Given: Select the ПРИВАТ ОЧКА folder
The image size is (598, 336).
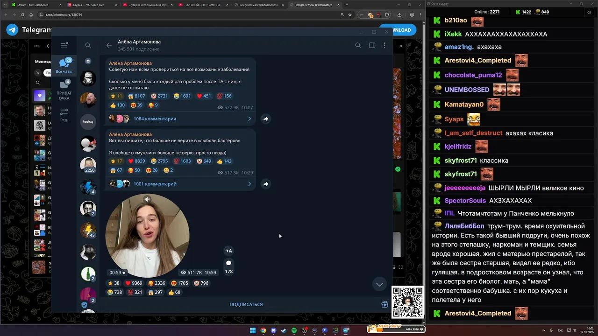Looking at the screenshot, I should 64,90.
